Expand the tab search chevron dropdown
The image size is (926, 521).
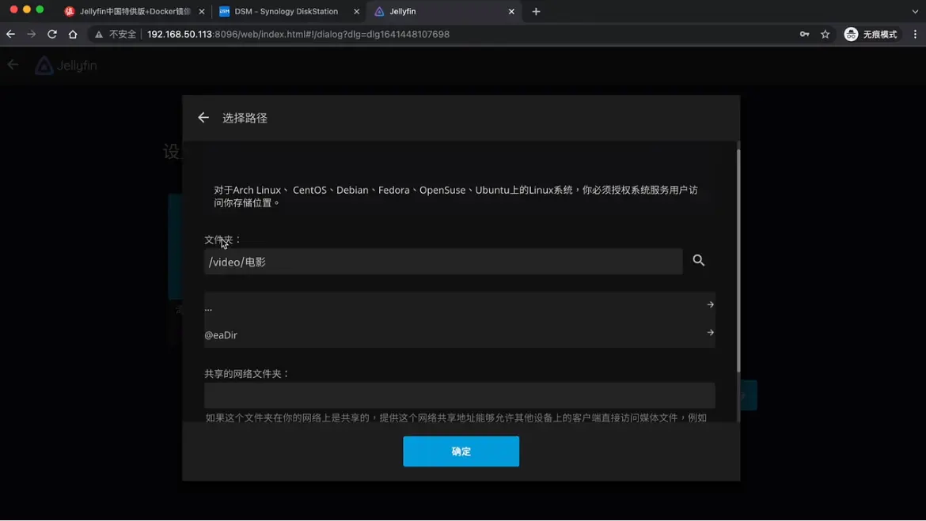click(915, 12)
